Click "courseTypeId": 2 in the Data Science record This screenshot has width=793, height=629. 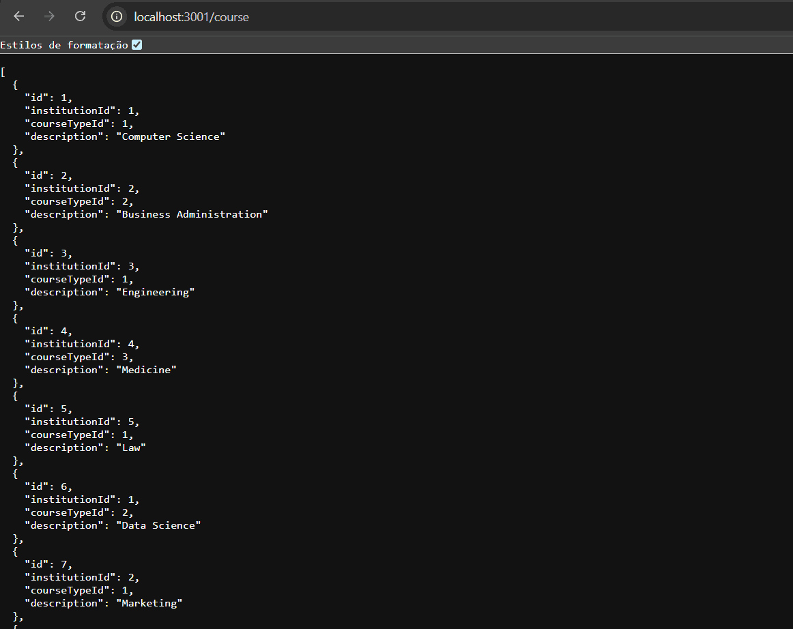(x=79, y=513)
